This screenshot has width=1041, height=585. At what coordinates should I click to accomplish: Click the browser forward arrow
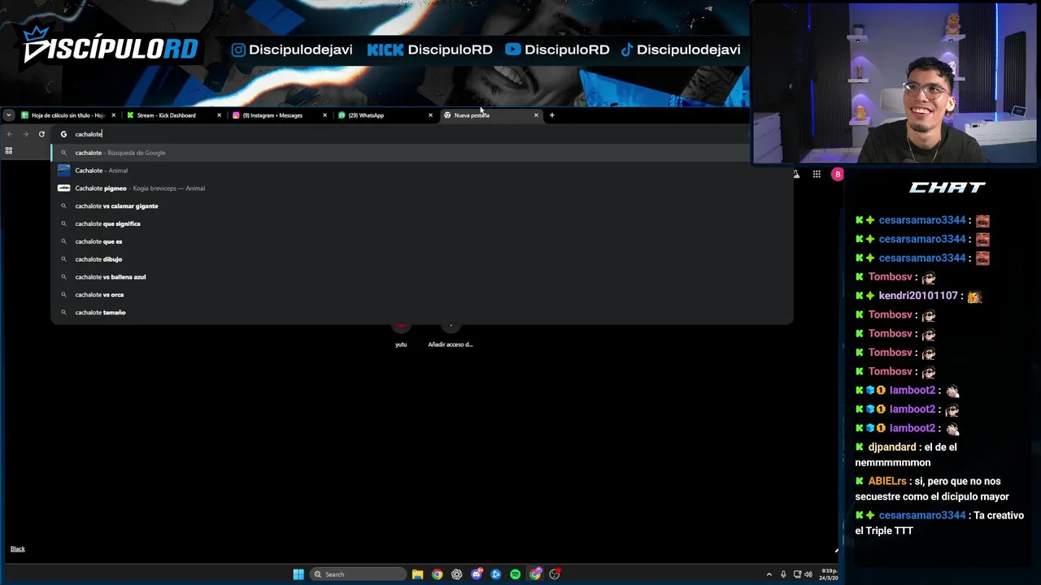coord(25,134)
